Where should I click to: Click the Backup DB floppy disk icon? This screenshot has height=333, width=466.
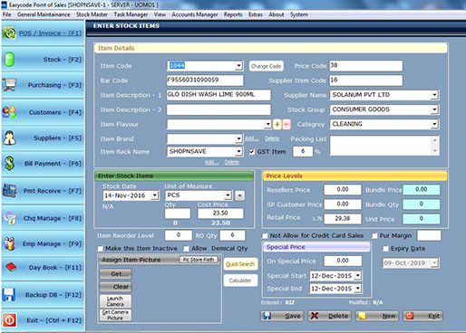click(9, 295)
